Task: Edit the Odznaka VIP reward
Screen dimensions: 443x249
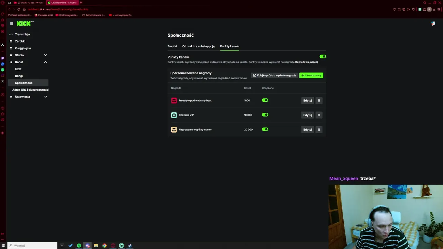Action: 307,115
